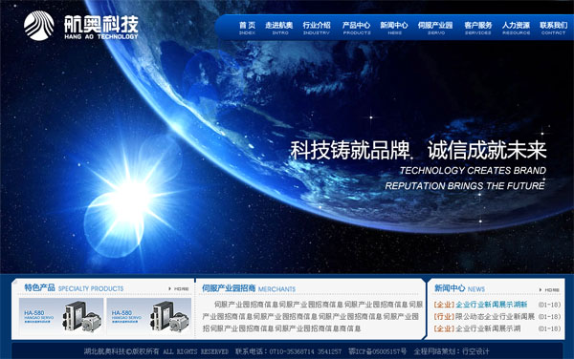Click the 行空设计 footer link
Image resolution: width=574 pixels, height=359 pixels.
click(475, 351)
